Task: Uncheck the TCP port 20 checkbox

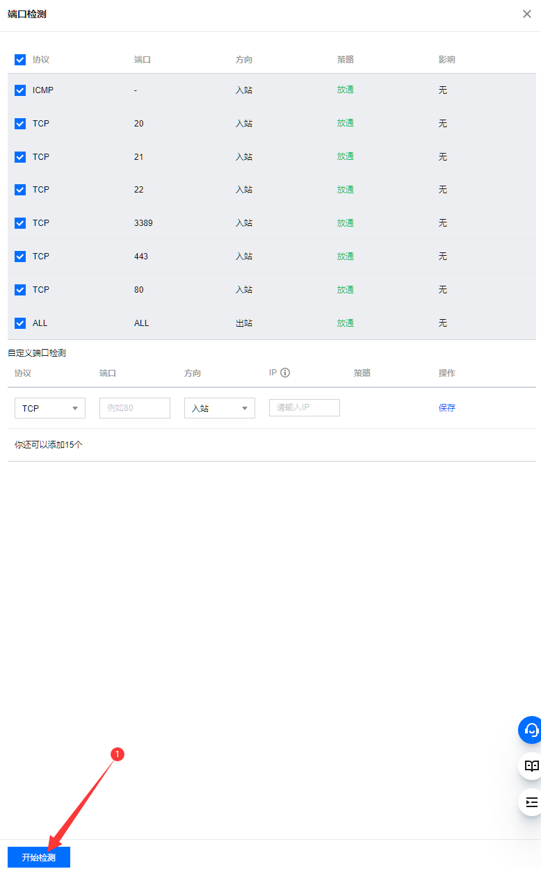Action: 20,124
